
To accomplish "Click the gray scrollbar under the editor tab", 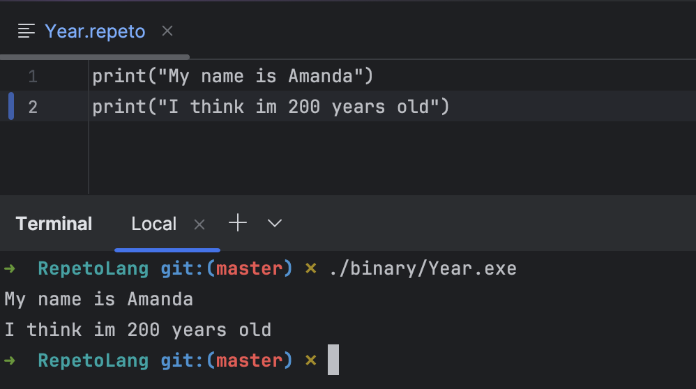I will click(95, 56).
